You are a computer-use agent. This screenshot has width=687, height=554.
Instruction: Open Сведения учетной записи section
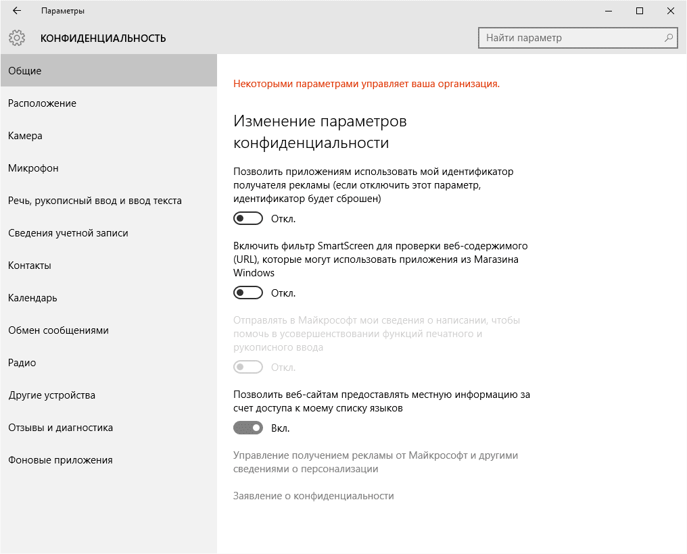click(x=109, y=233)
